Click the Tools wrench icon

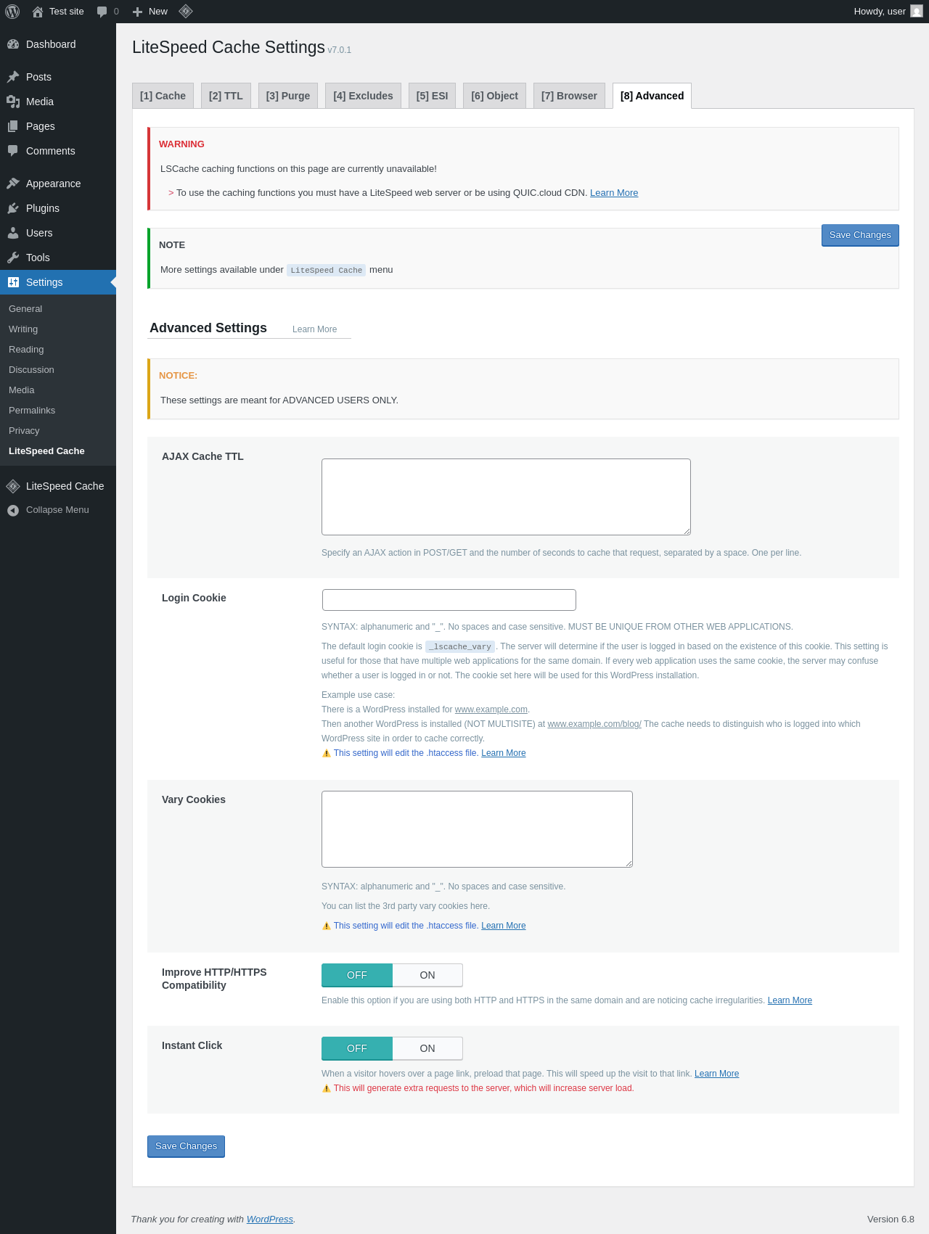13,258
